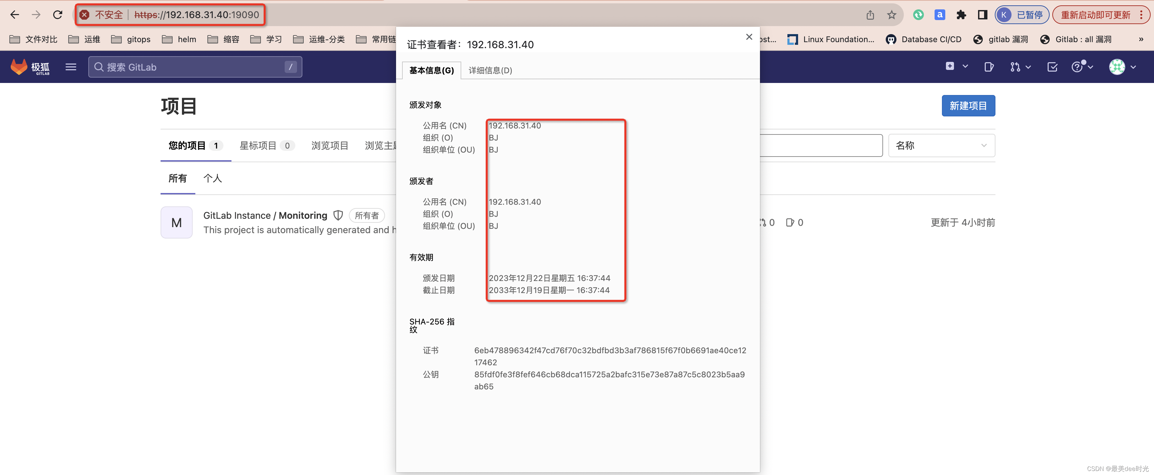Expand the merge requests dropdown in navbar
The width and height of the screenshot is (1154, 475).
click(1021, 67)
